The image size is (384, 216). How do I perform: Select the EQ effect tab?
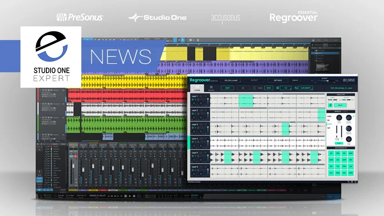(x=329, y=120)
